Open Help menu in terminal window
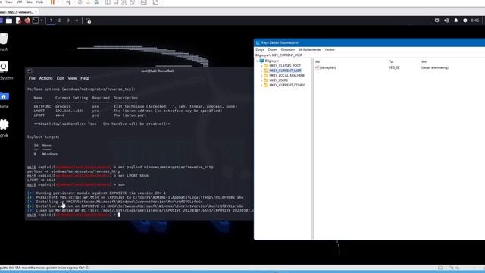Screen dimensions: 485x273 tap(85, 78)
